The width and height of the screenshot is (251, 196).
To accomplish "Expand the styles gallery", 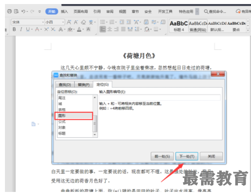I will [x=248, y=30].
